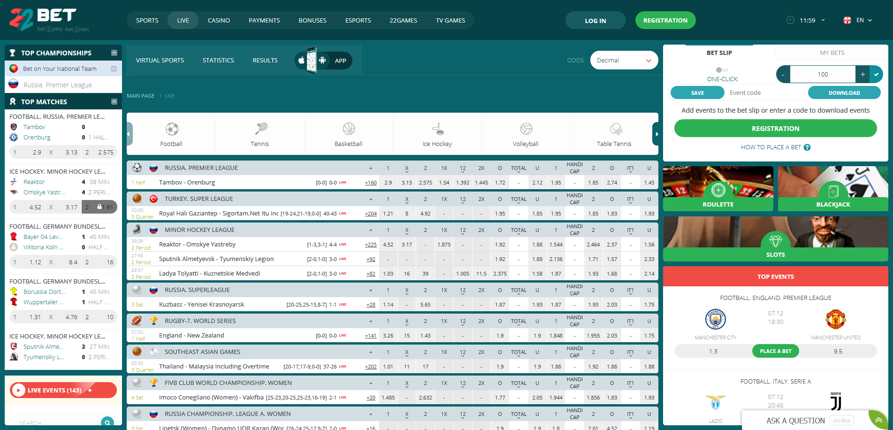Click the England flag language icon
Screen dimensions: 893x430
847,20
